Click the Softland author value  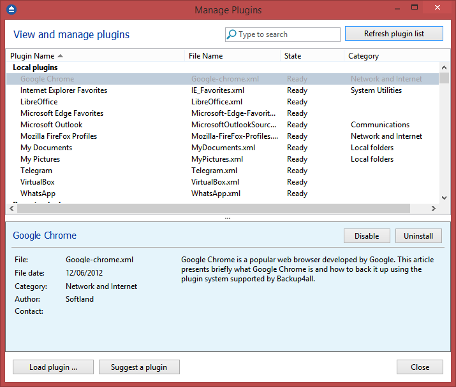tap(80, 299)
